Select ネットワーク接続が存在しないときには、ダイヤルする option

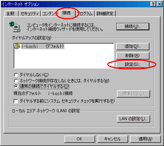(x=16, y=81)
